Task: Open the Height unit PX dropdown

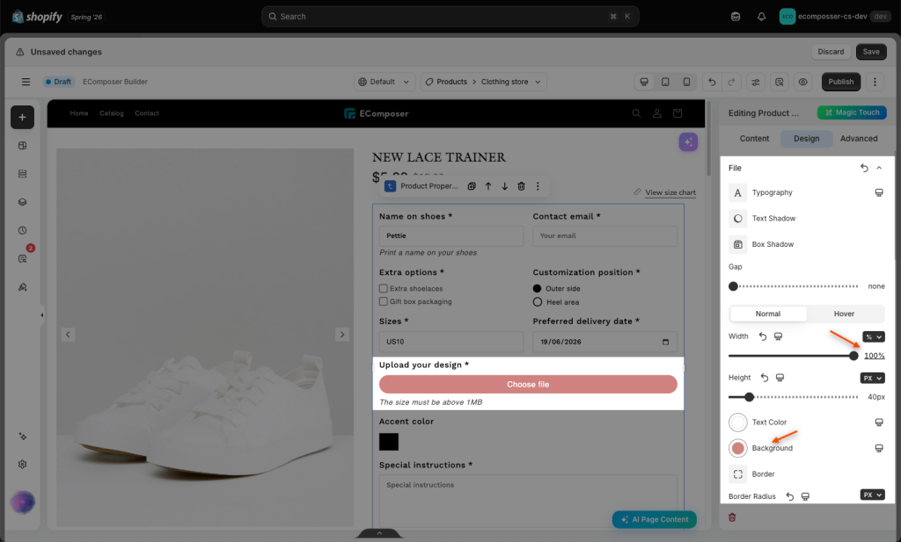Action: coord(872,378)
